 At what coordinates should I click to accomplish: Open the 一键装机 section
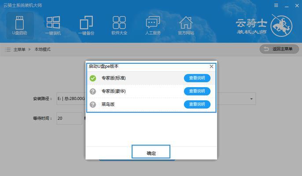[x=53, y=26]
